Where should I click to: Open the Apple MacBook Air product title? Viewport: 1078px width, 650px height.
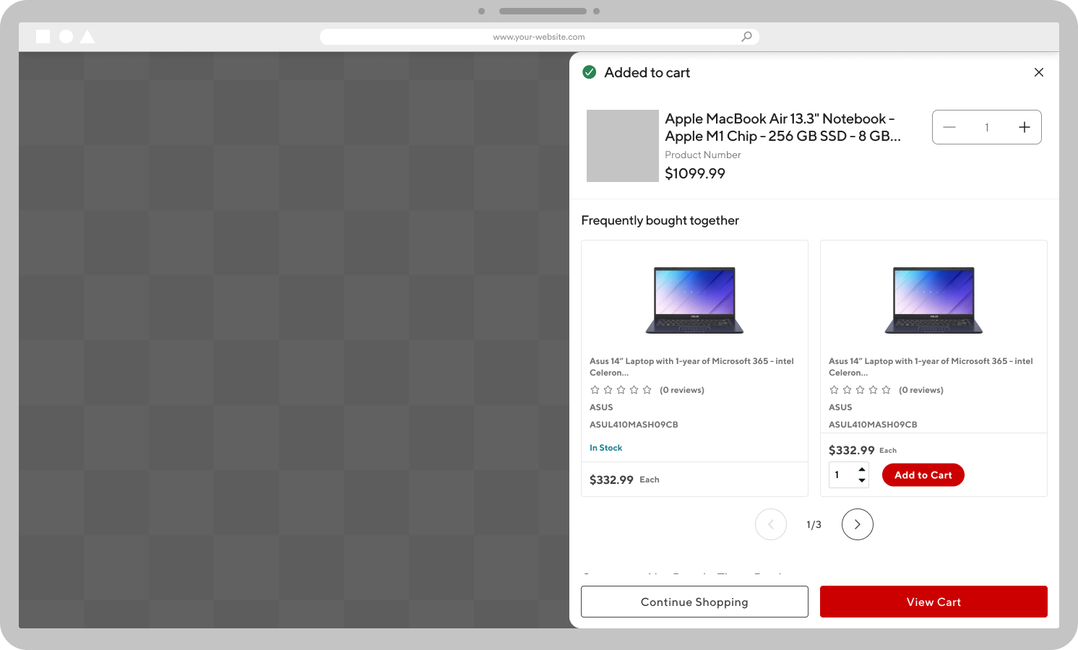point(782,127)
